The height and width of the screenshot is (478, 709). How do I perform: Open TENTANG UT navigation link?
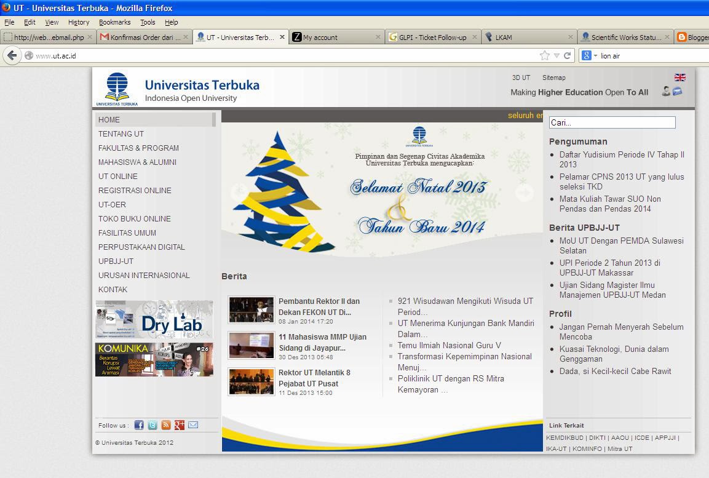[x=121, y=134]
